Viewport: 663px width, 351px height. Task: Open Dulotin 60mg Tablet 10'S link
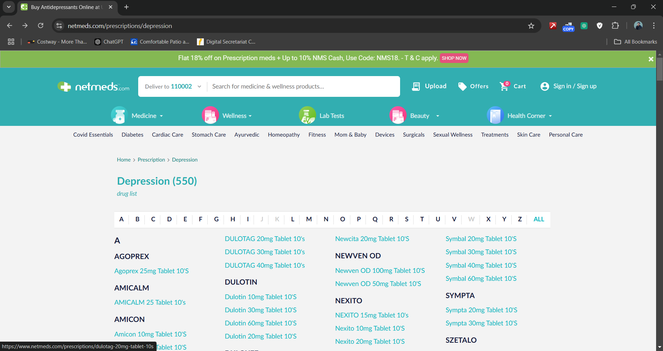pyautogui.click(x=261, y=323)
